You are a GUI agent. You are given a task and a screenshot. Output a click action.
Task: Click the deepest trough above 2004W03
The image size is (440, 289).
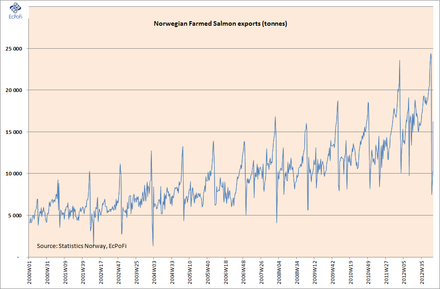coord(153,246)
